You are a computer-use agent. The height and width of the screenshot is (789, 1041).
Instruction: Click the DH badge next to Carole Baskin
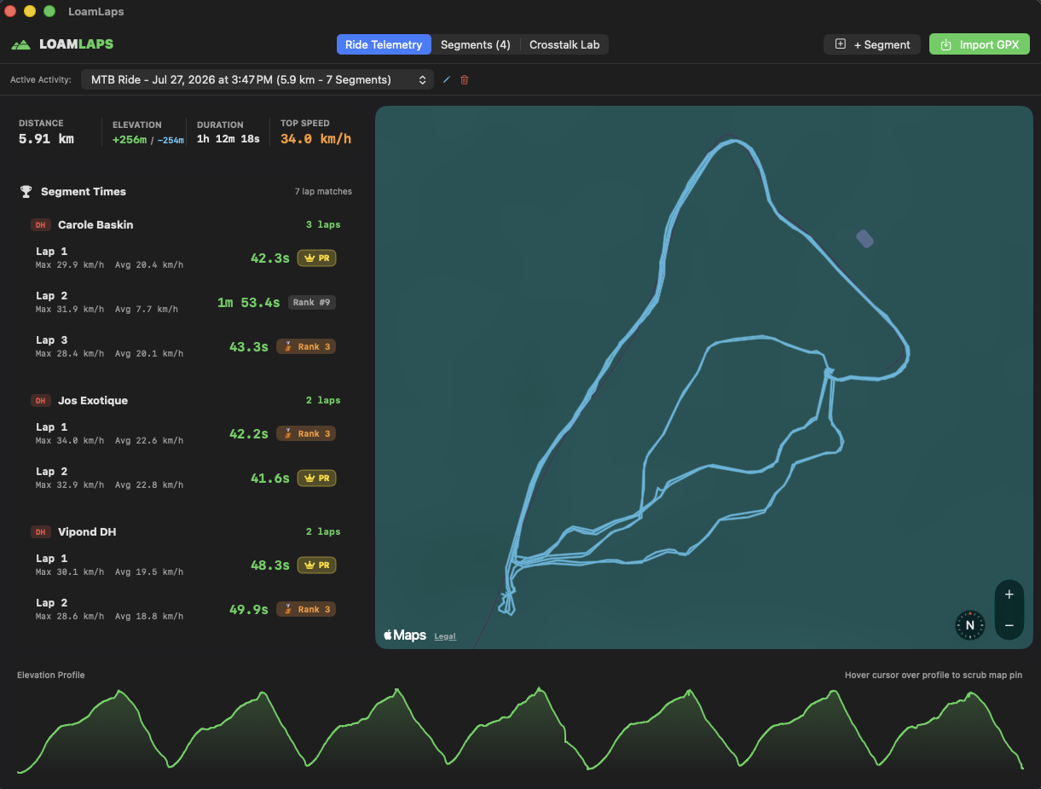point(40,225)
